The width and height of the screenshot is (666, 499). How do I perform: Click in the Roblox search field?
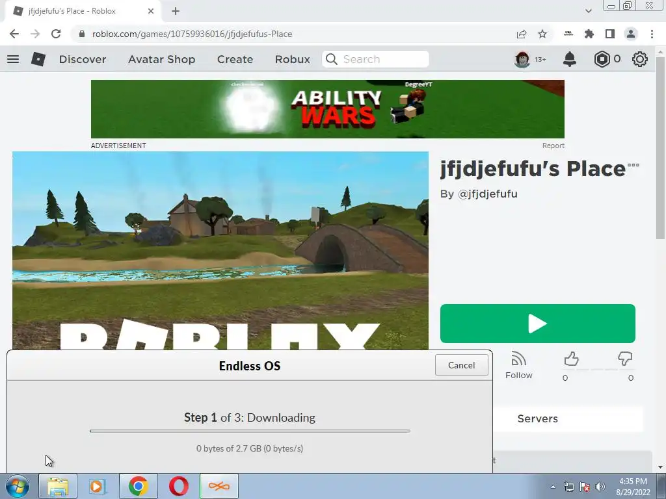pyautogui.click(x=375, y=59)
